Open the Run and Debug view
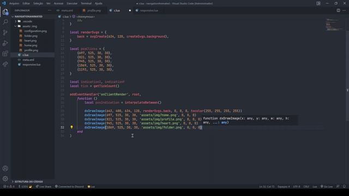The width and height of the screenshot is (349, 196). click(x=5, y=43)
